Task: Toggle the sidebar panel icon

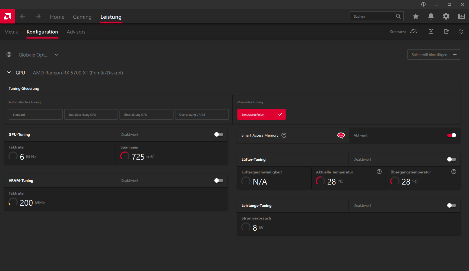Action: 461,17
